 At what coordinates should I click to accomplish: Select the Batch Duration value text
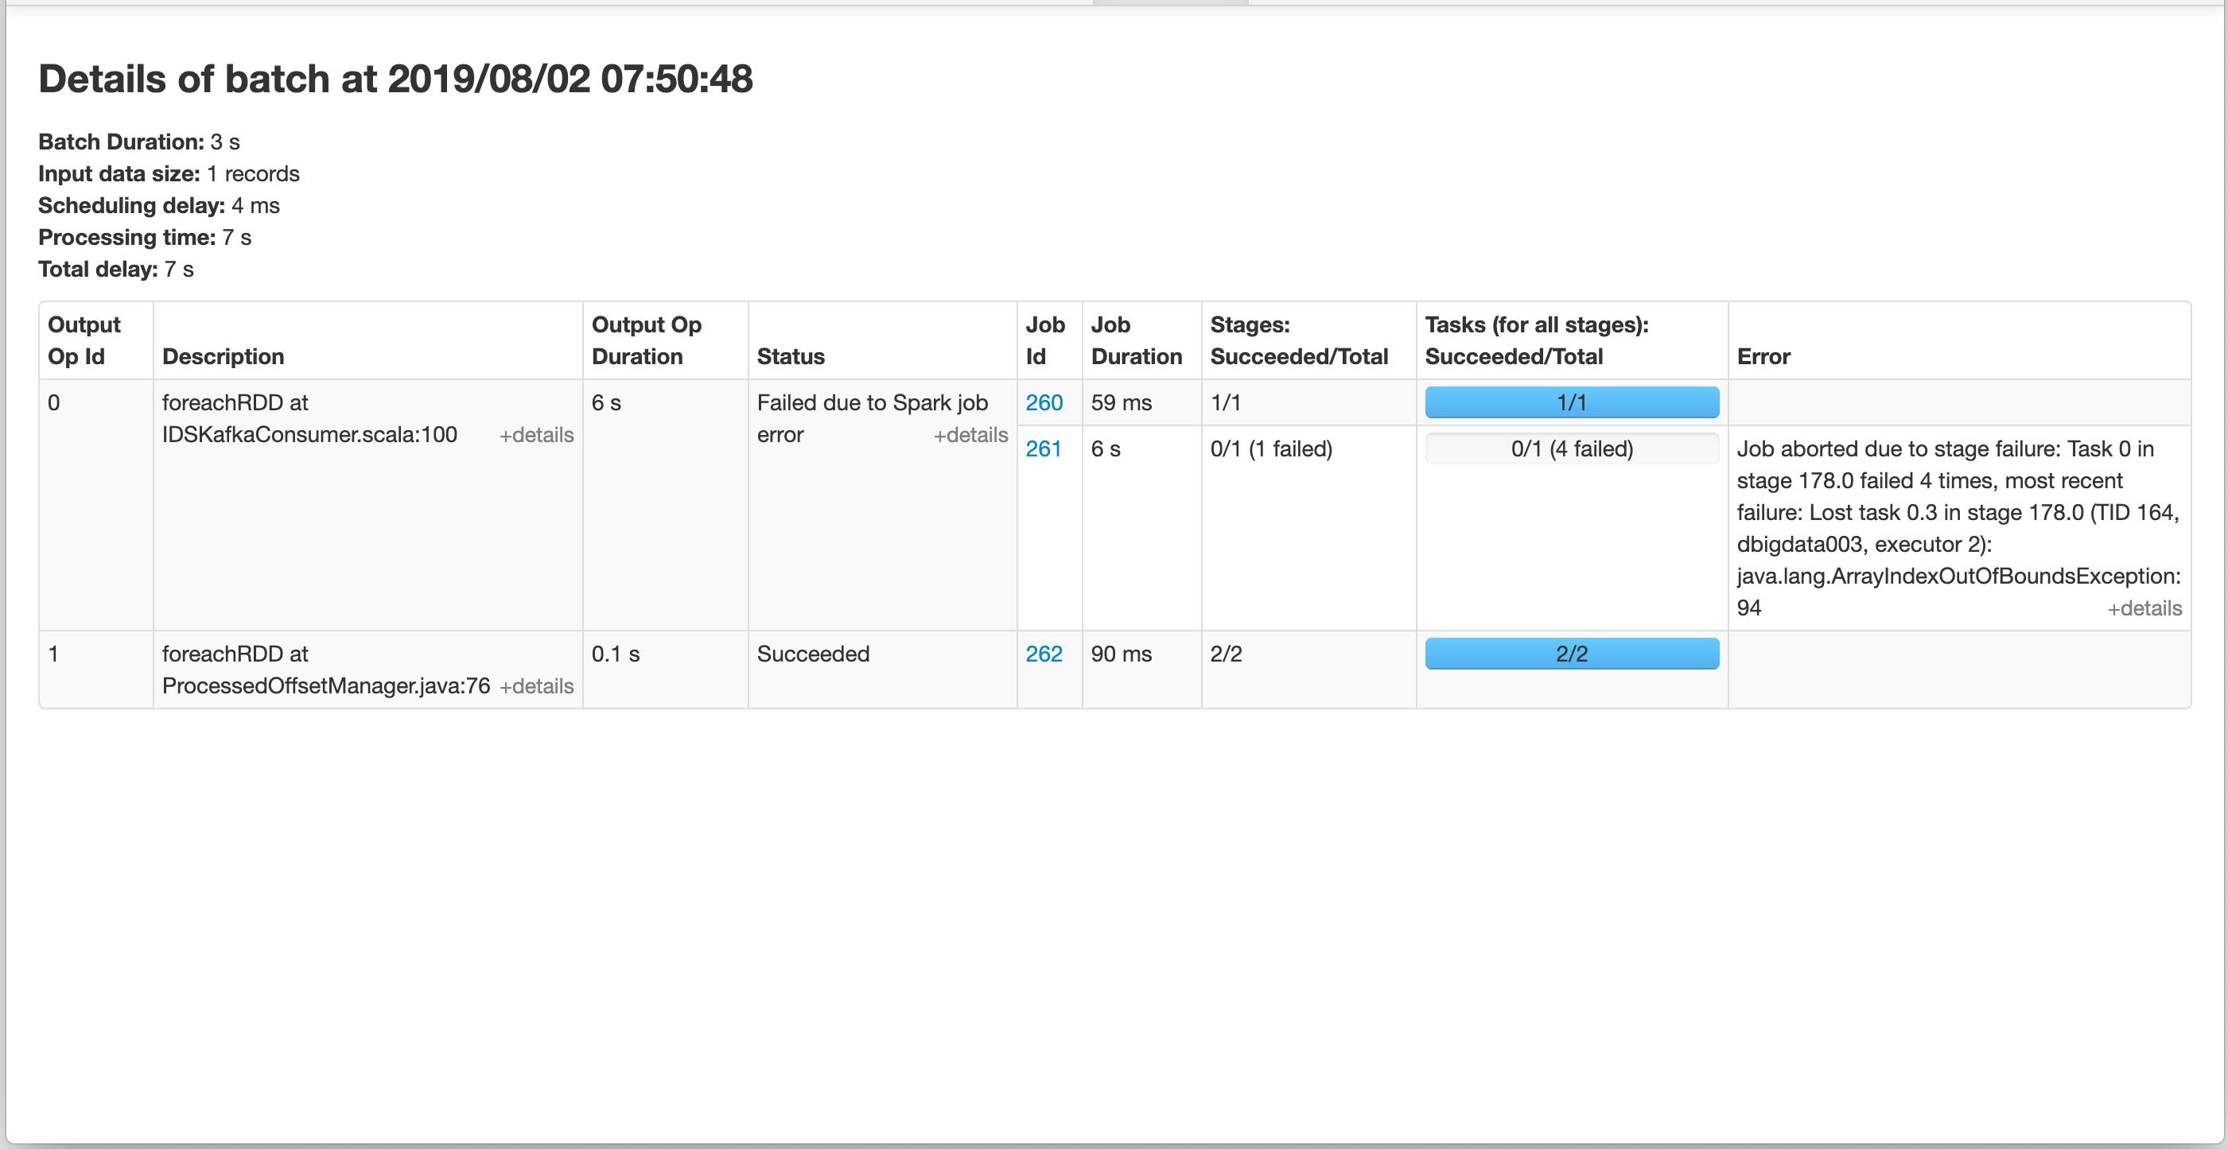click(227, 142)
